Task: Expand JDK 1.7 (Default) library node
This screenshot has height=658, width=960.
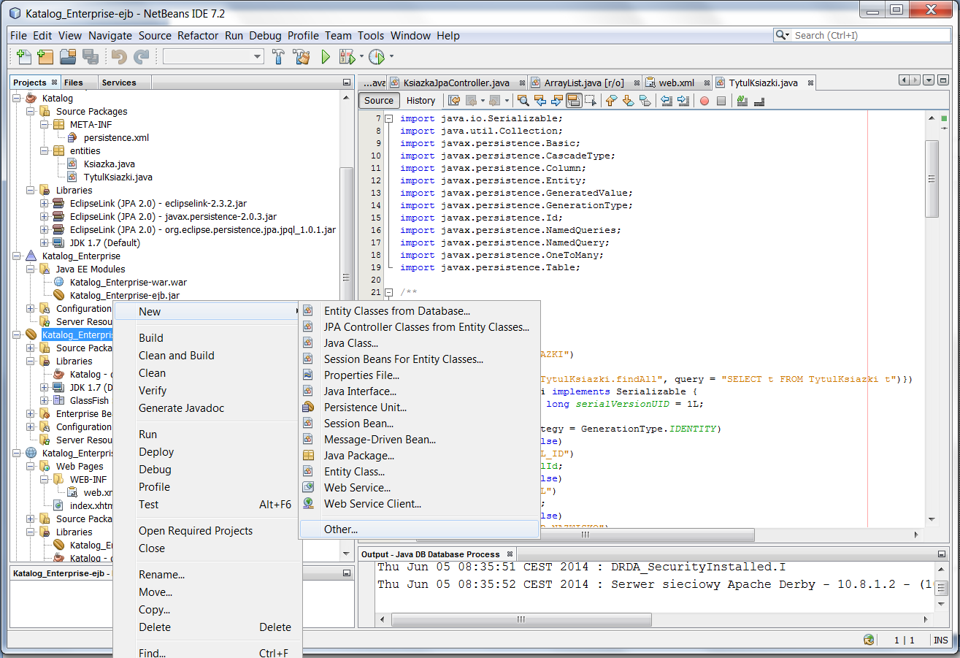Action: pos(45,242)
